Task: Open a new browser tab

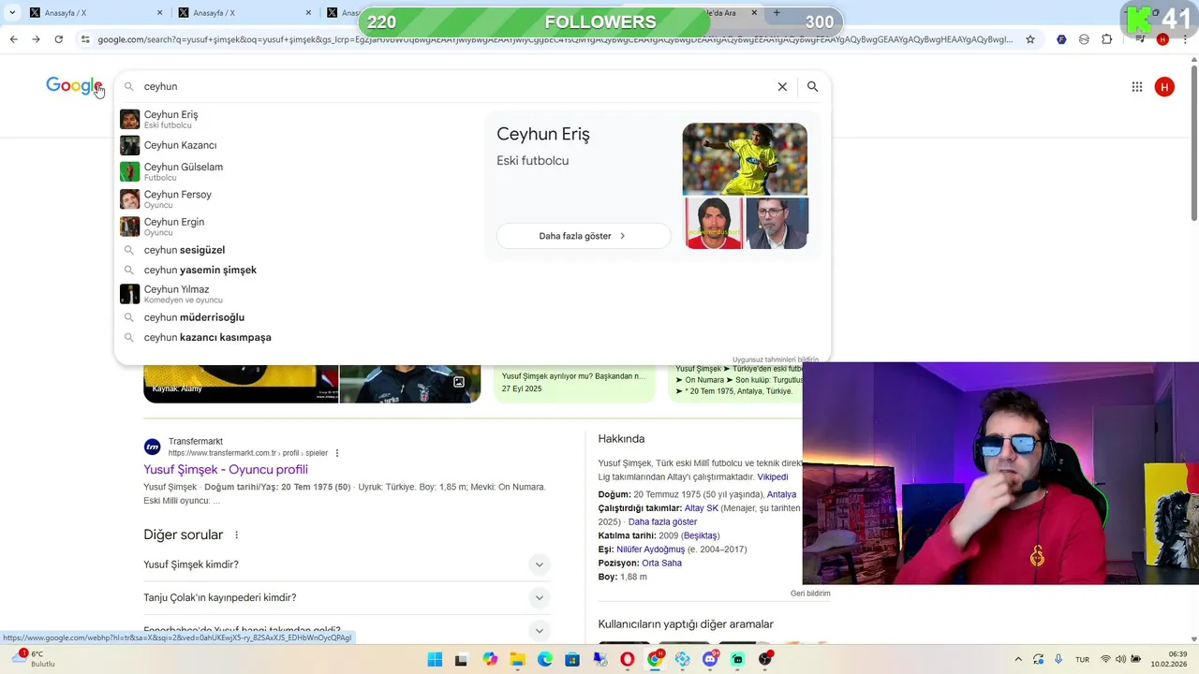Action: pos(777,13)
